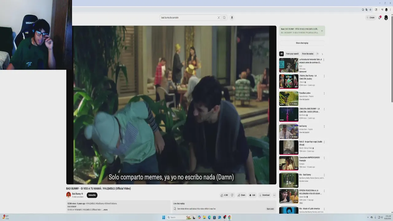This screenshot has width=393, height=221.
Task: Open options for SPREEN REACCIONA video
Action: [x=324, y=191]
